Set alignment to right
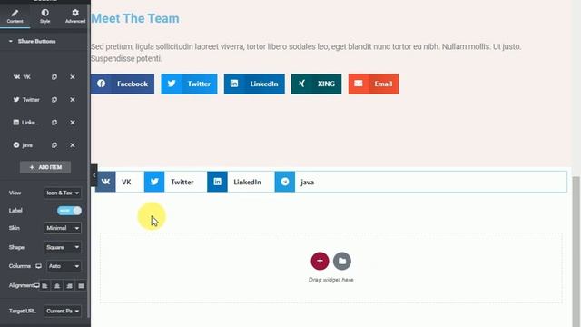This screenshot has width=581, height=327. pyautogui.click(x=69, y=286)
